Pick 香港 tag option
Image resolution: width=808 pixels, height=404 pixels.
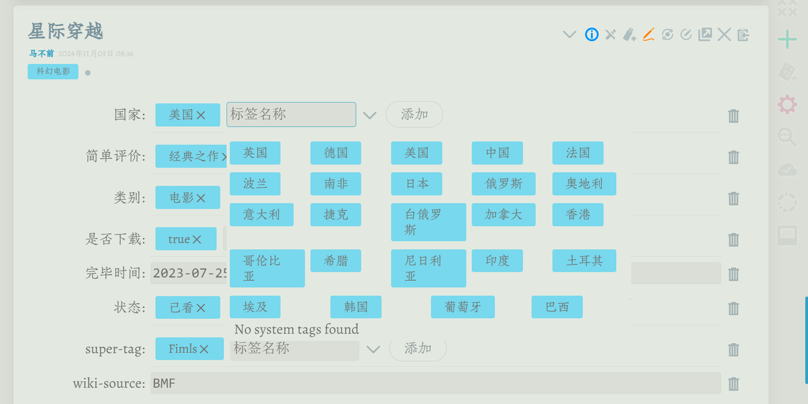click(578, 214)
